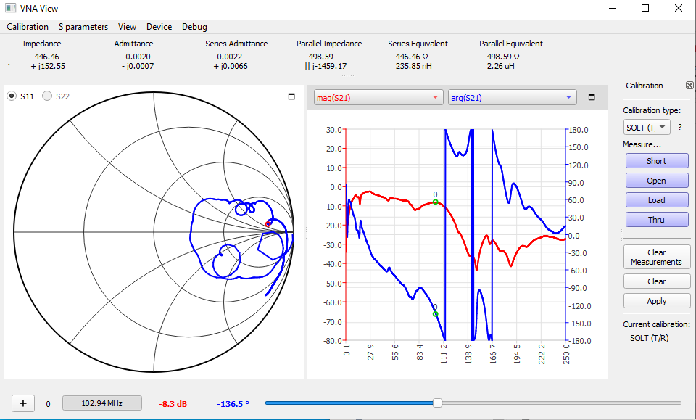Click the SOLT (T/R) current calibration text
This screenshot has width=696, height=420.
[x=650, y=338]
